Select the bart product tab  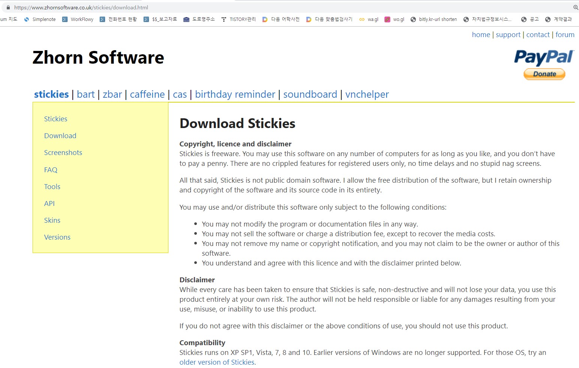[85, 94]
